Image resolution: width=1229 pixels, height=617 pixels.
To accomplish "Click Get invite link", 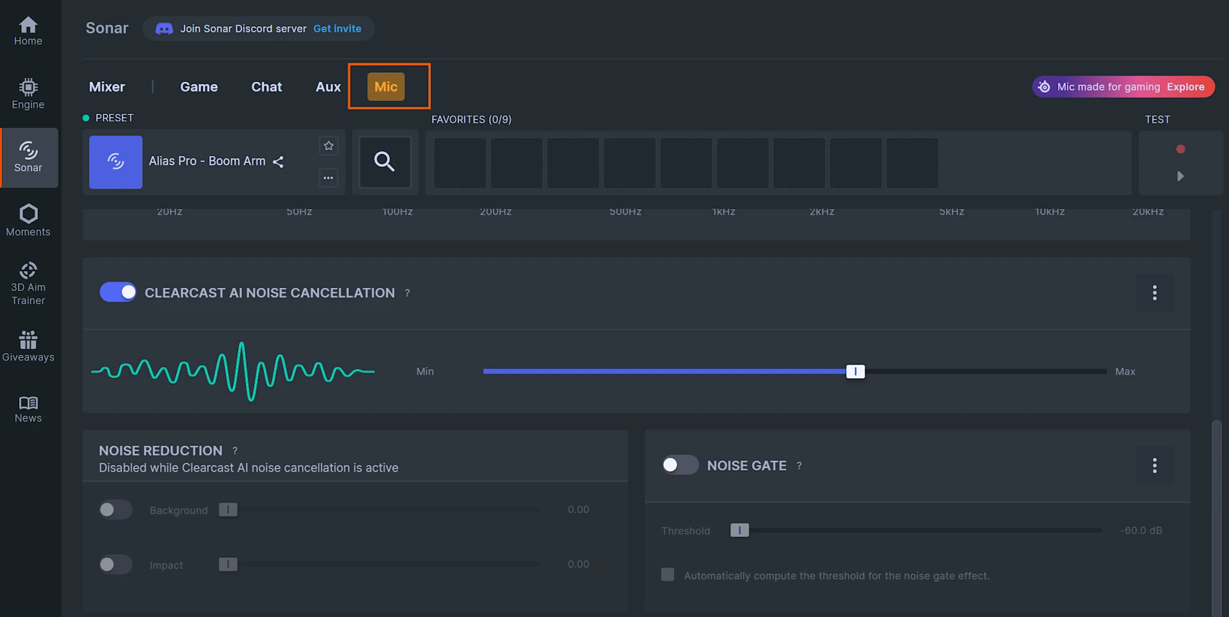I will [x=337, y=29].
